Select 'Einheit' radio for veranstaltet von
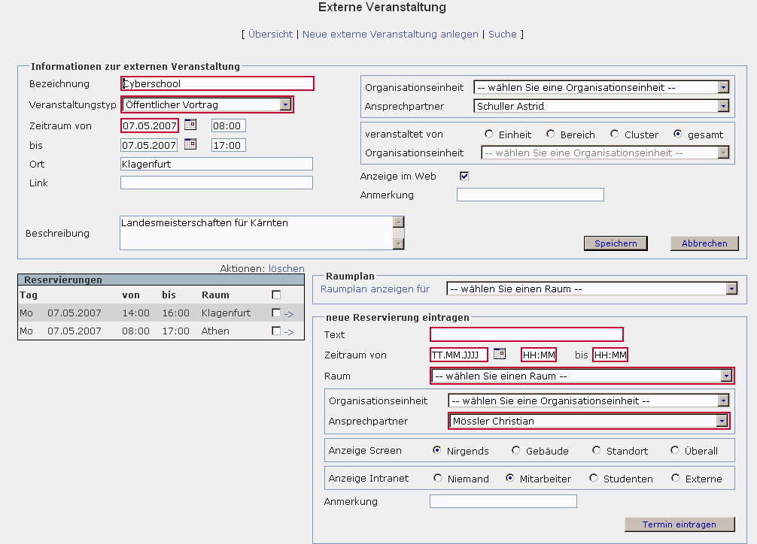This screenshot has width=757, height=544. pos(488,134)
